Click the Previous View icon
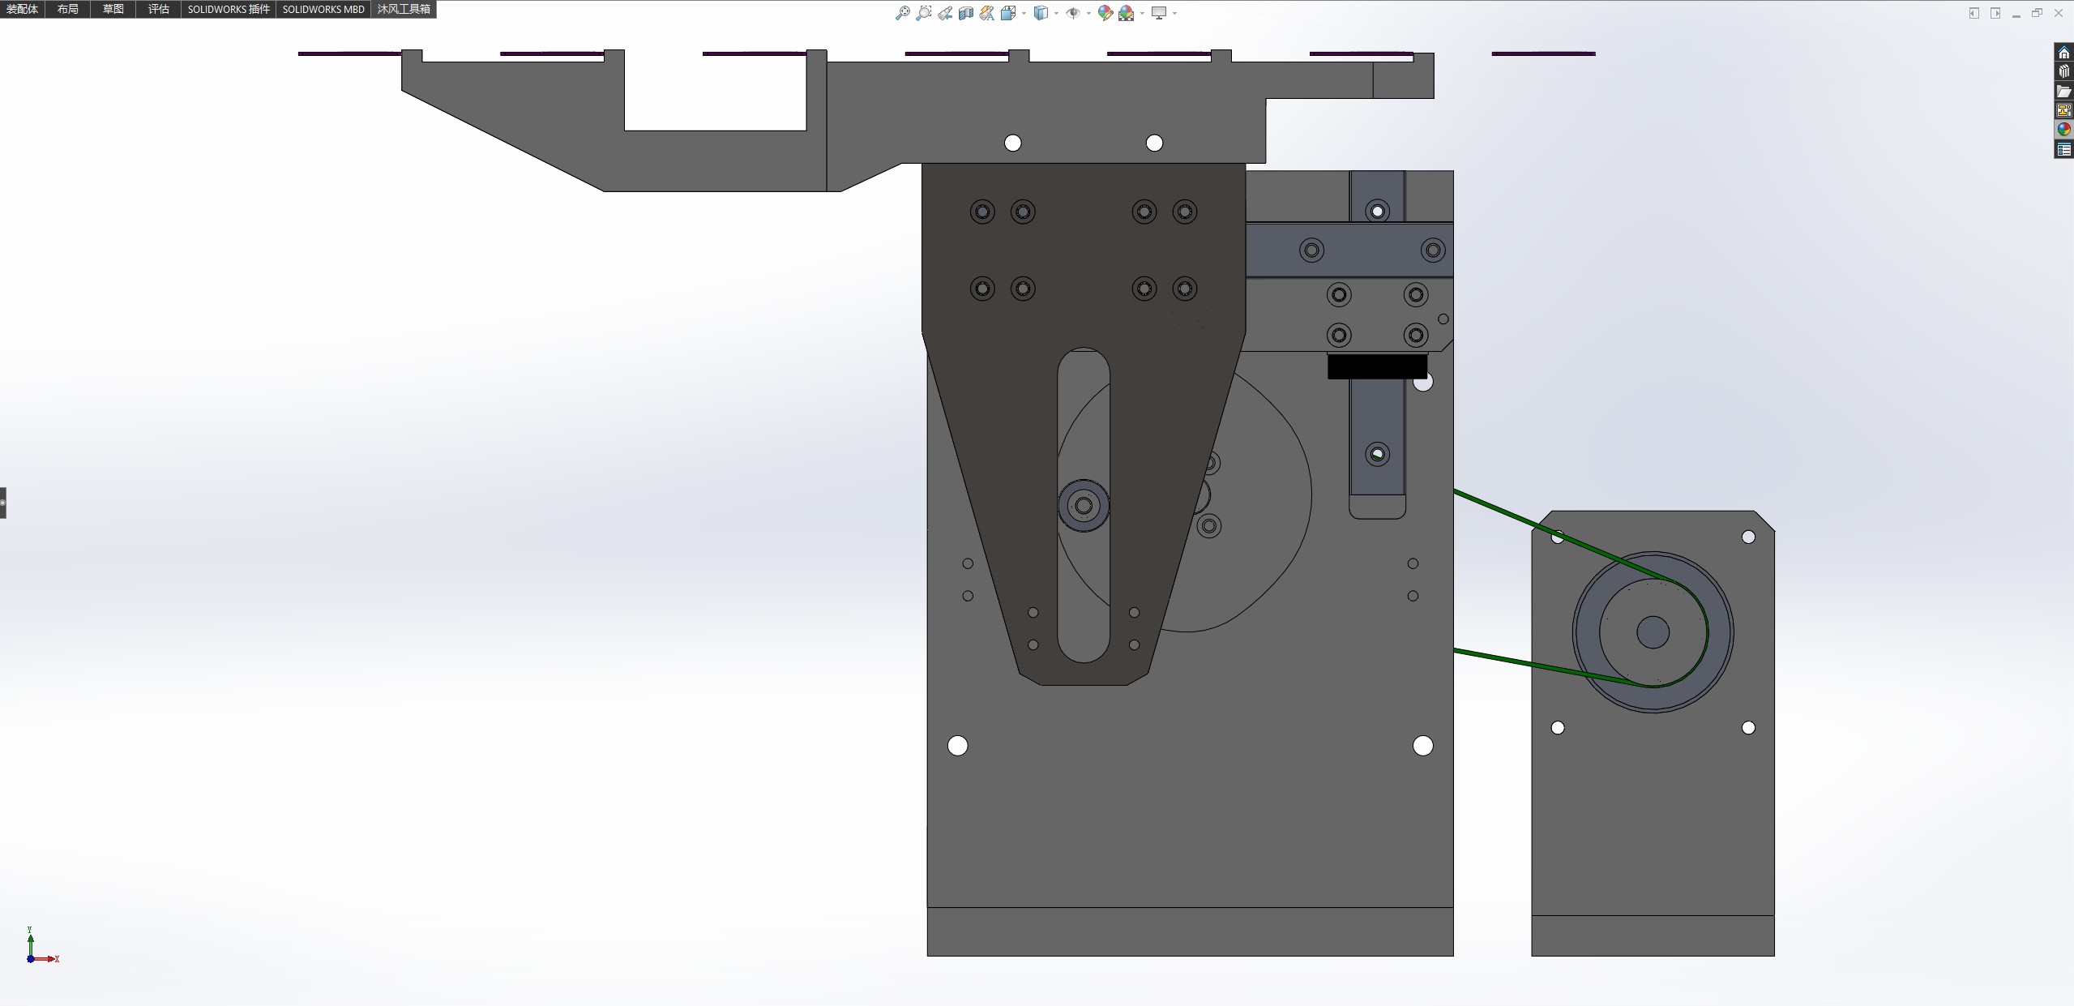Viewport: 2074px width, 1006px height. tap(945, 13)
